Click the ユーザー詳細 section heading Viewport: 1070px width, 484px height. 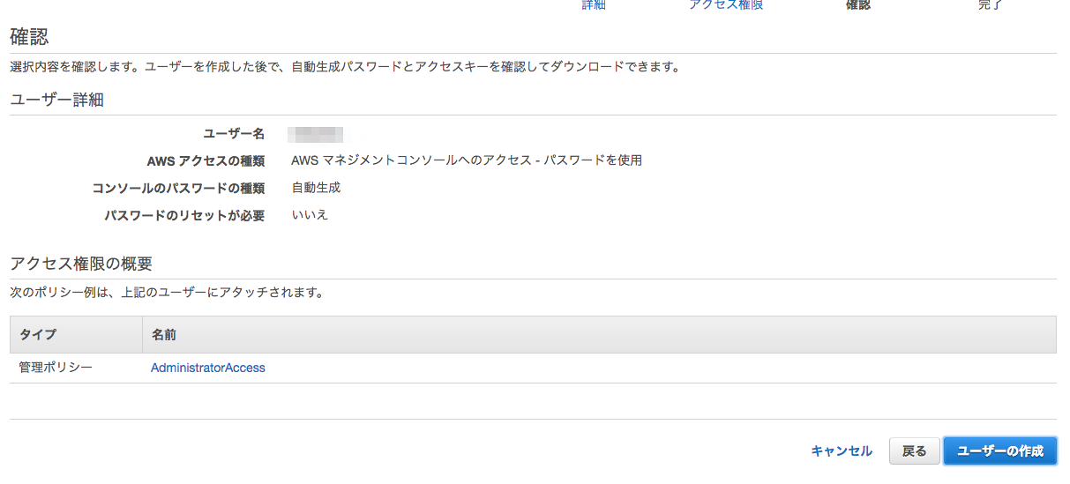(x=56, y=100)
